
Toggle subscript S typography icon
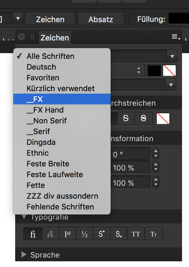[x=119, y=234]
